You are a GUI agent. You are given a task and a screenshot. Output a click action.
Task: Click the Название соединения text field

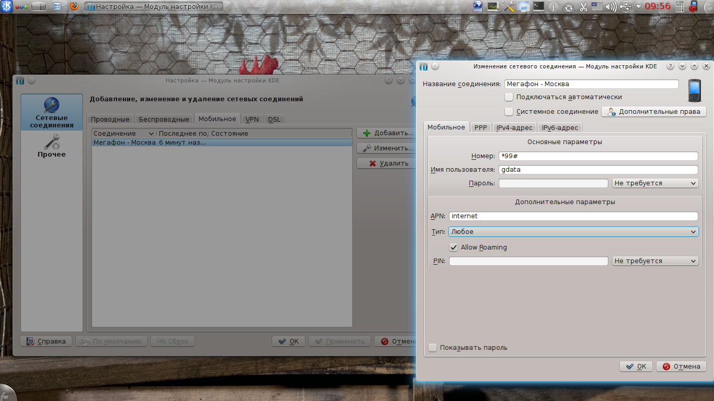coord(592,84)
